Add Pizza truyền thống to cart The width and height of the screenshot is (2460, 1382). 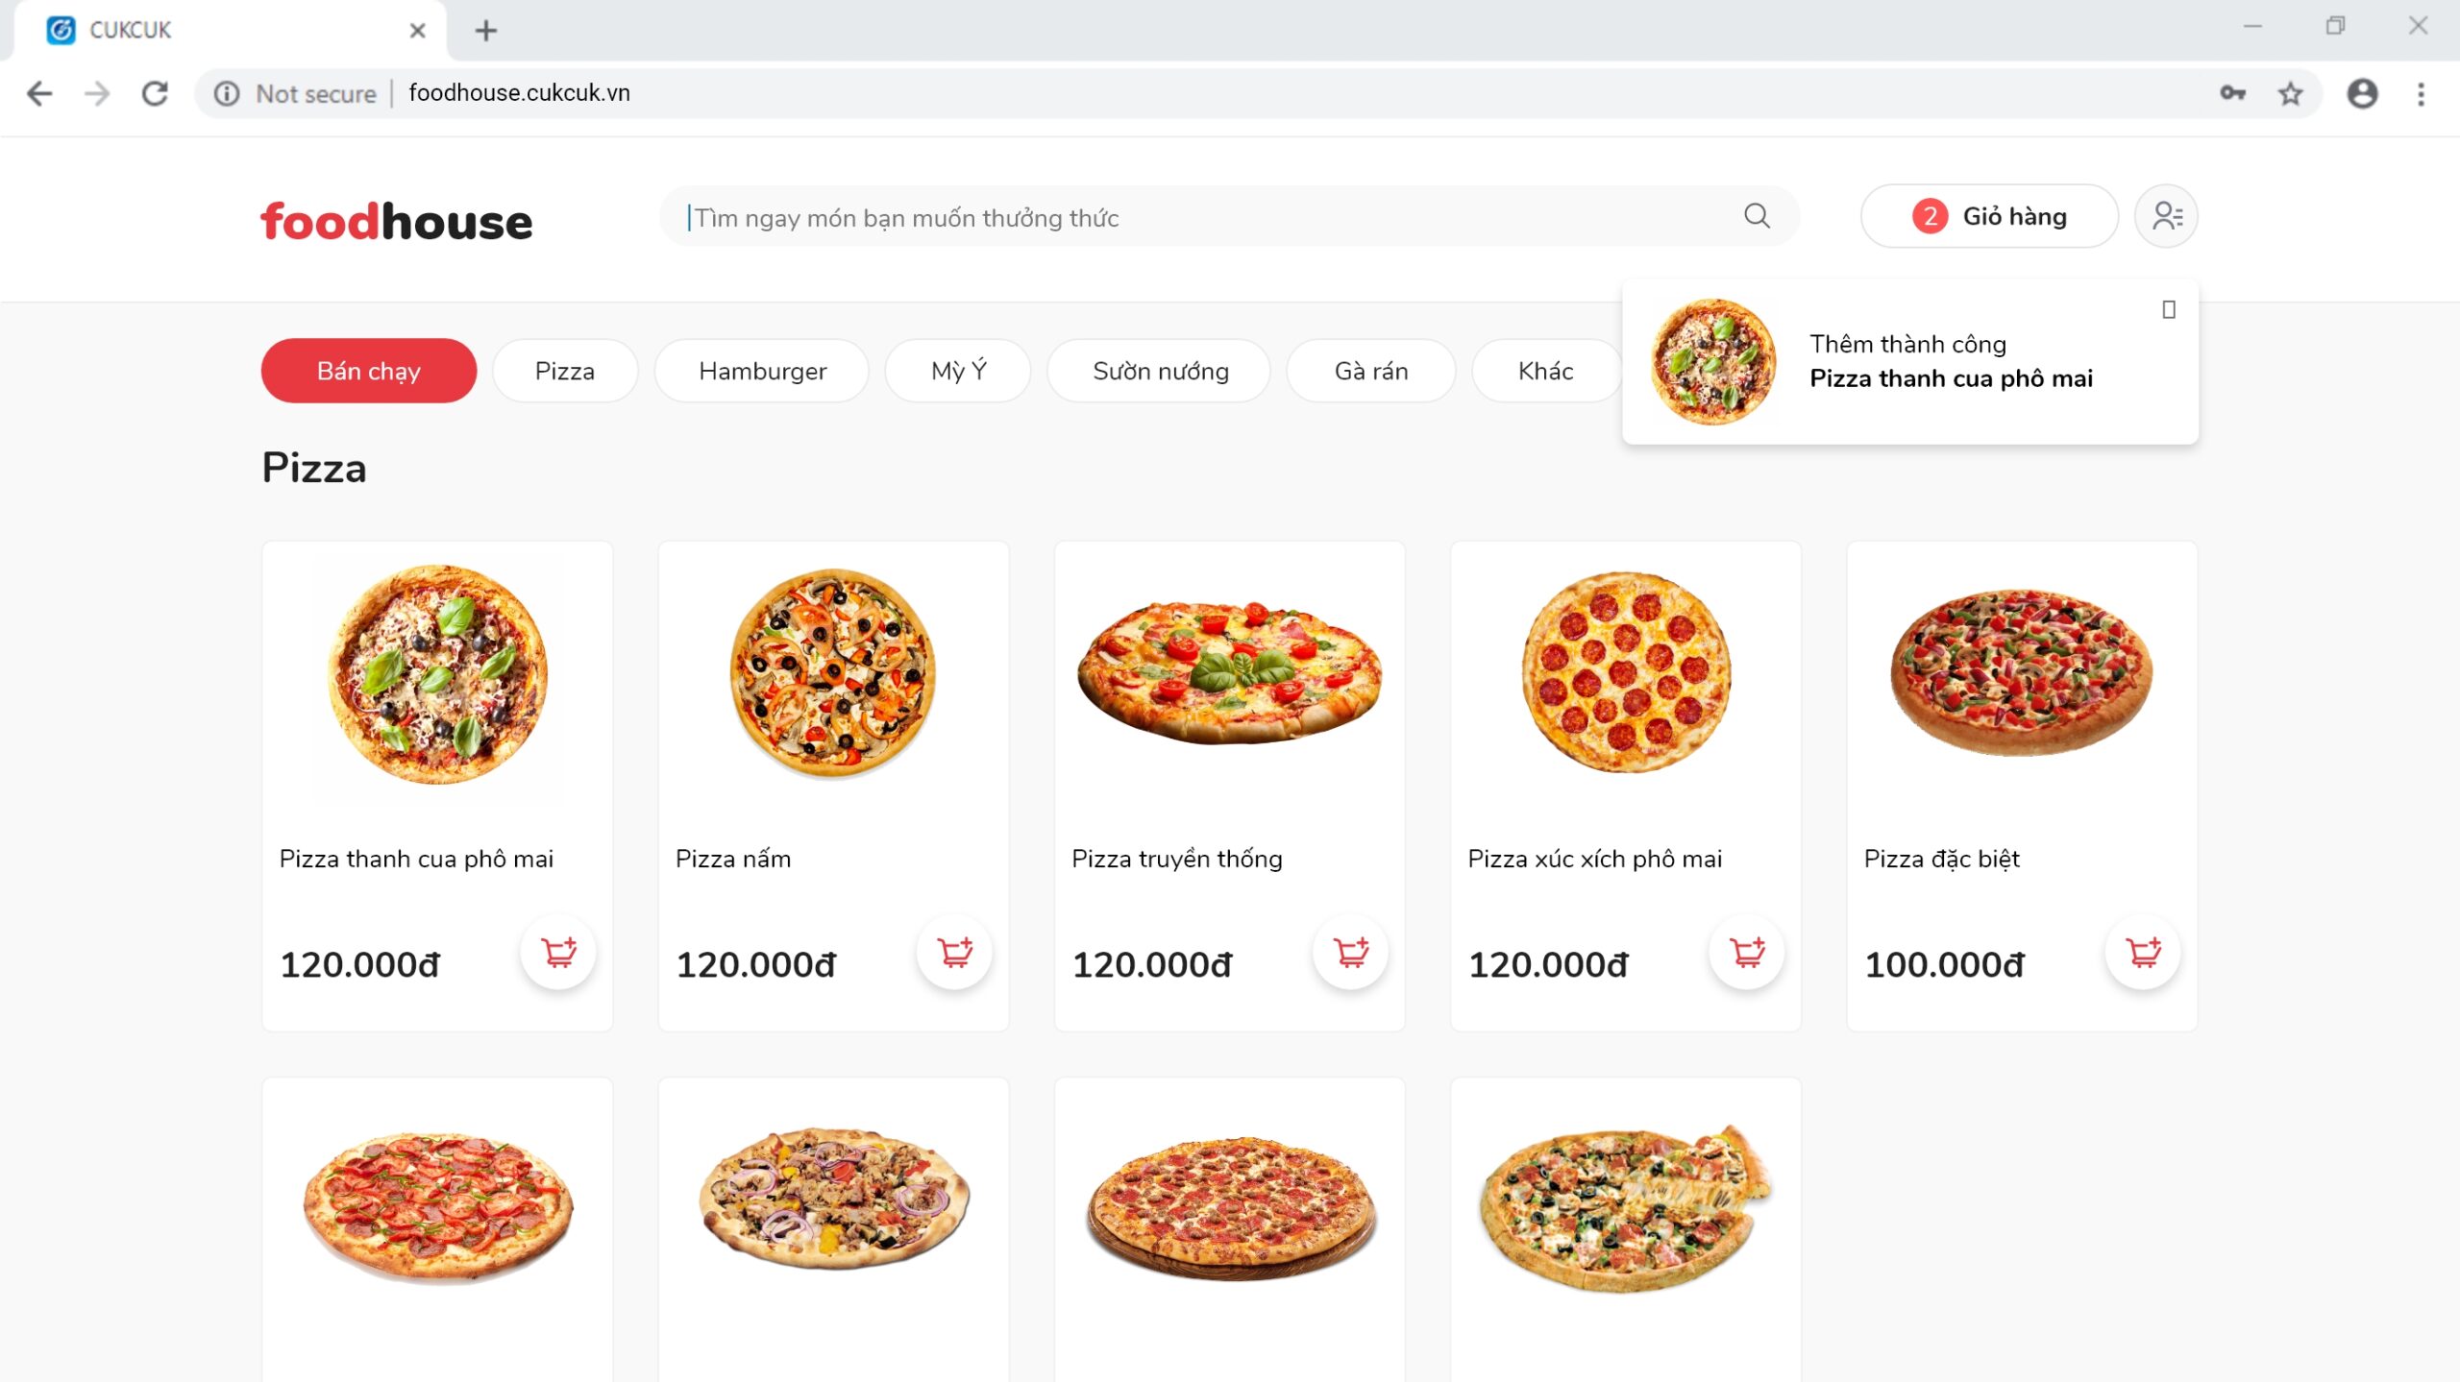[1350, 953]
